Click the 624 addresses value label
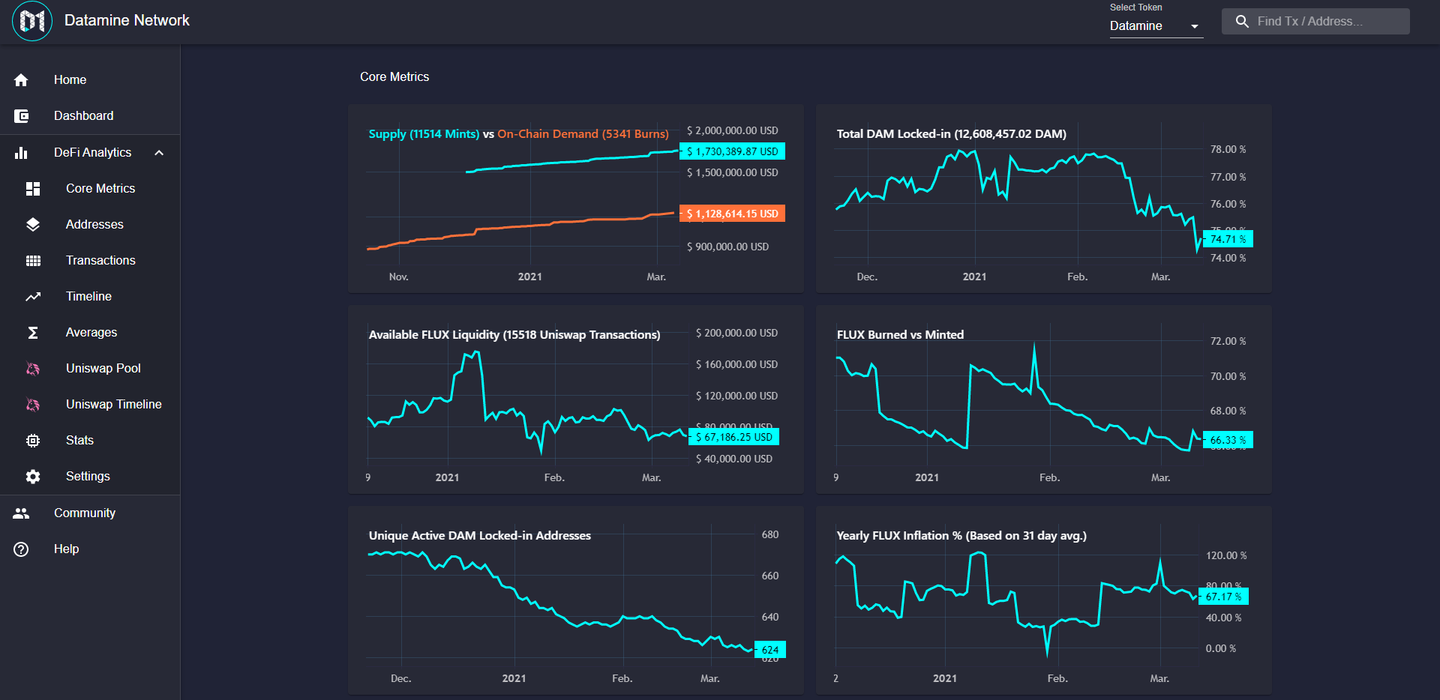This screenshot has height=700, width=1440. coord(770,650)
